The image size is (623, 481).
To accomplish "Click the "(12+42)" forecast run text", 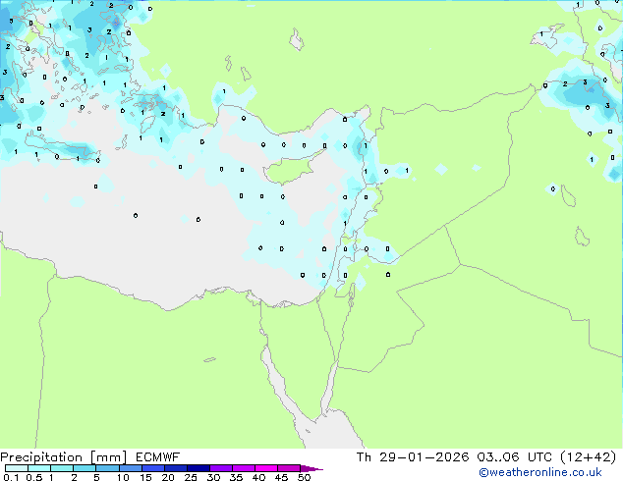I will pyautogui.click(x=588, y=457).
